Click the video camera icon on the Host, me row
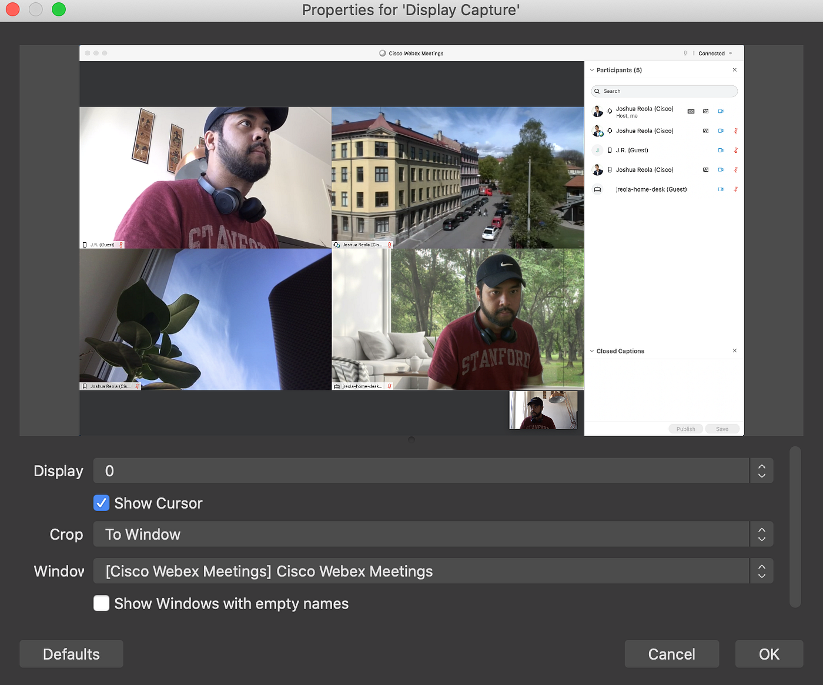The image size is (823, 685). click(721, 111)
